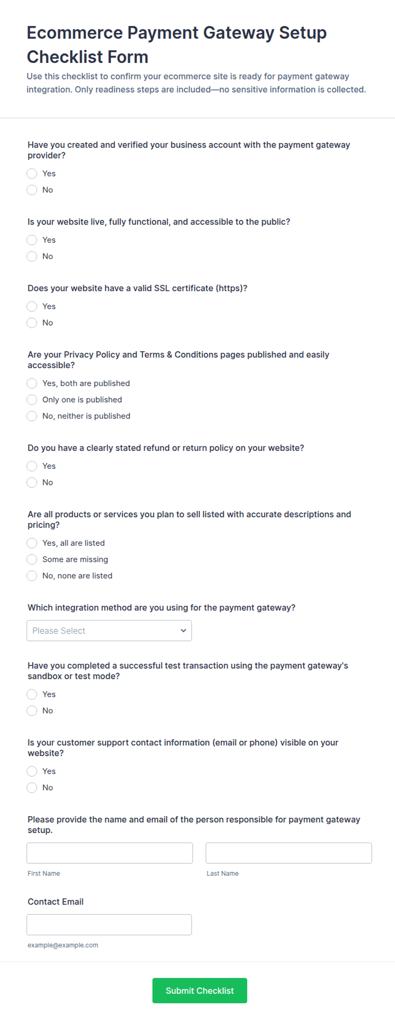This screenshot has width=395, height=1024.
Task: Select Yes for successful test transaction
Action: tap(32, 695)
